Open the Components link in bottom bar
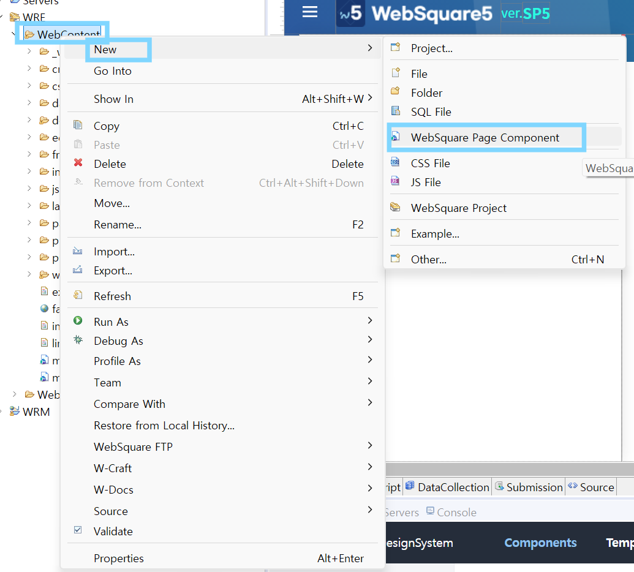The height and width of the screenshot is (572, 634). (540, 543)
